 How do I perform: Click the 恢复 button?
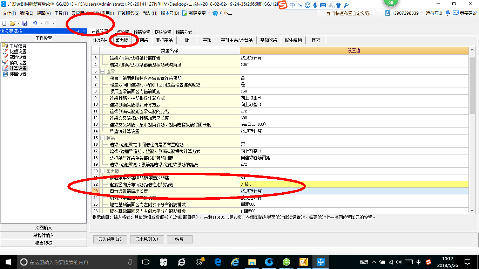(180, 239)
